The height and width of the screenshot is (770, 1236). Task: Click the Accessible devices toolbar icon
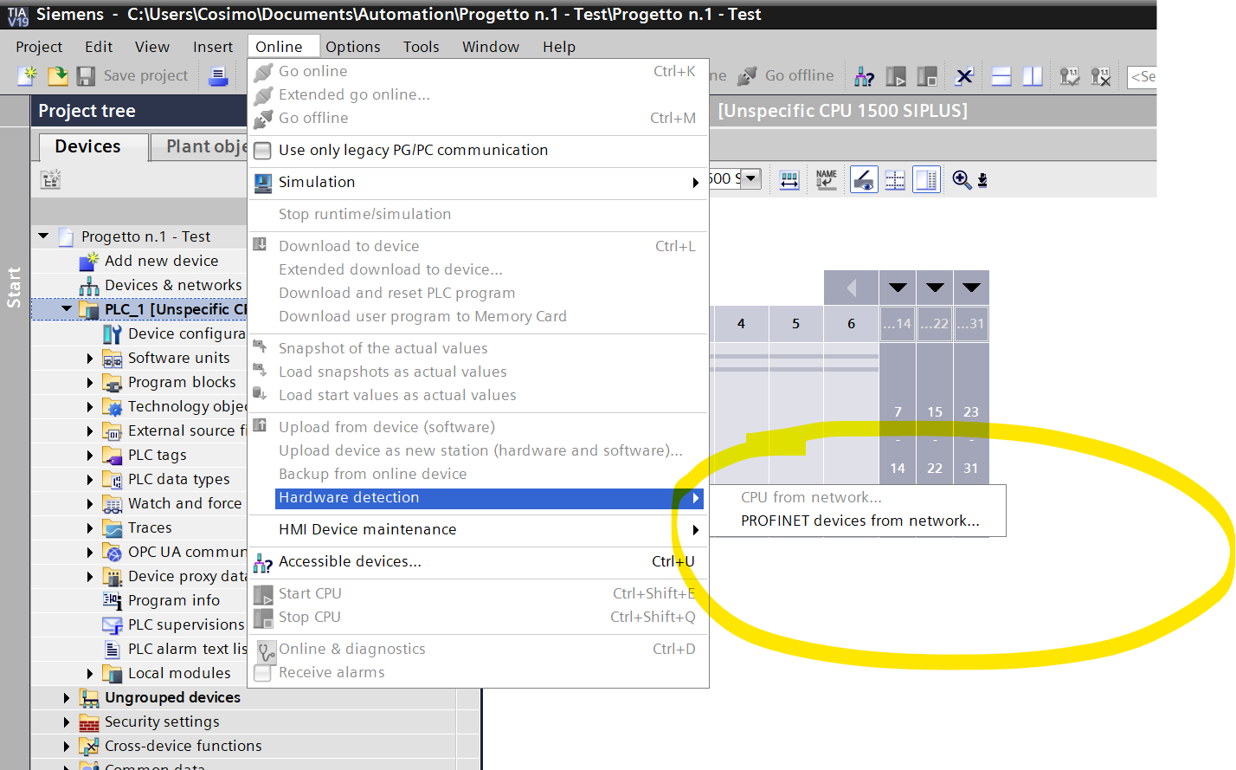click(864, 76)
